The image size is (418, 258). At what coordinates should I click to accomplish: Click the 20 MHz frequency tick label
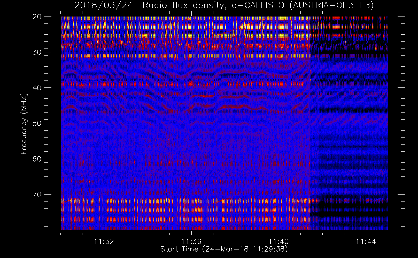(x=37, y=17)
